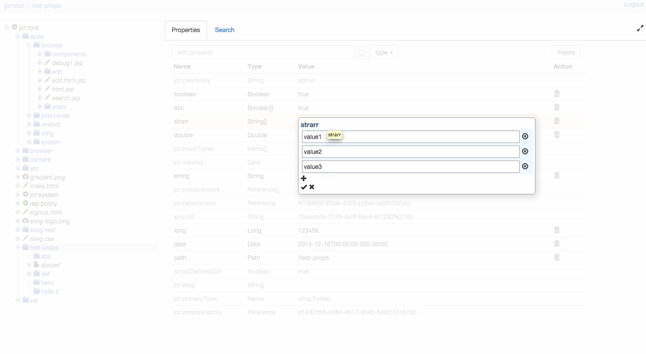Image resolution: width=646 pixels, height=354 pixels.
Task: Click test-props breadcrumb link
Action: pyautogui.click(x=47, y=6)
